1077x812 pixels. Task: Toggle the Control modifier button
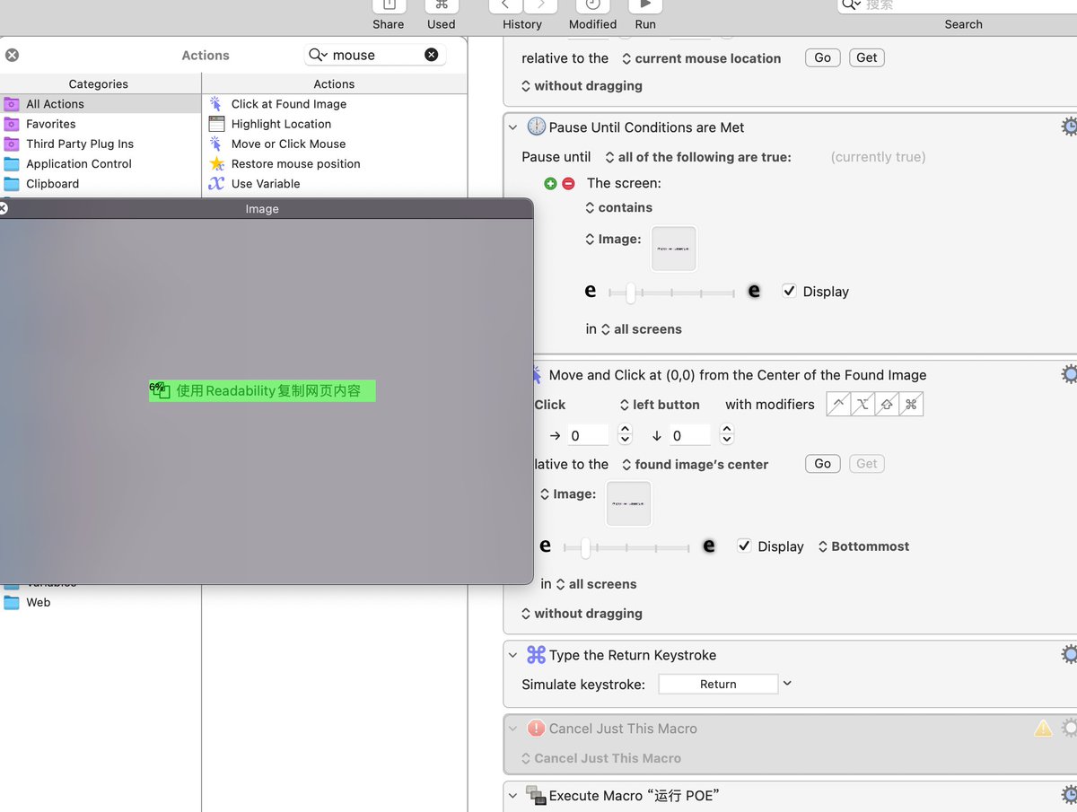pos(837,405)
